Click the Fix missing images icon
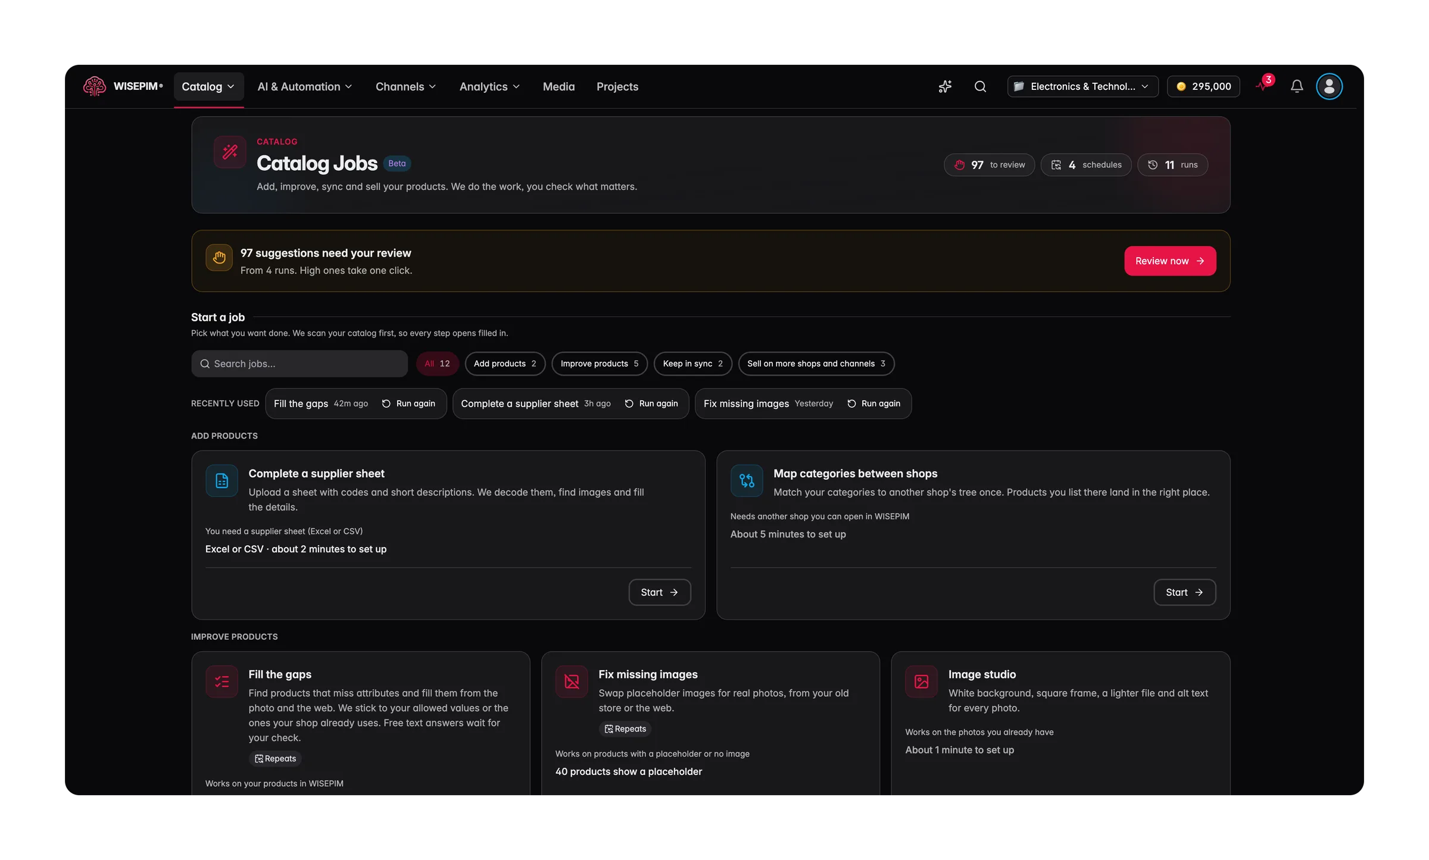Screen dimensions: 1429x860 pos(572,681)
